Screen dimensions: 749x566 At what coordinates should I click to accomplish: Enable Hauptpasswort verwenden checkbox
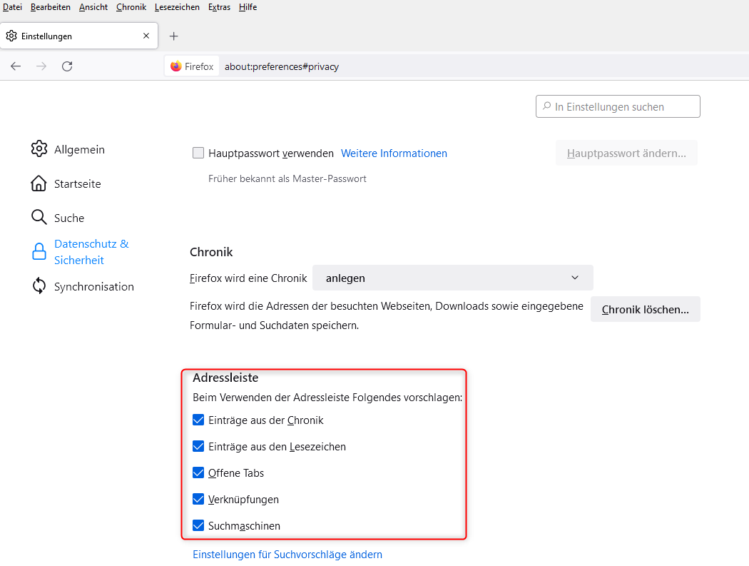pos(198,153)
